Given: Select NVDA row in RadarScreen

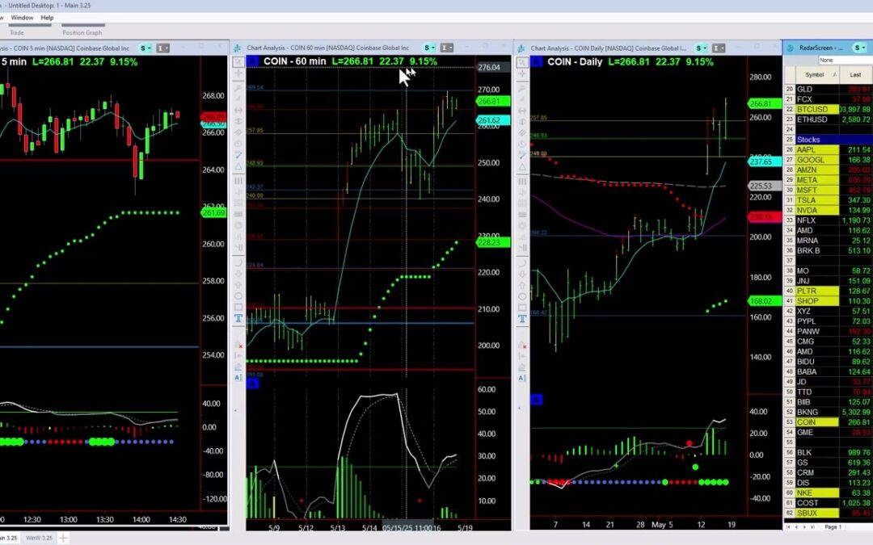Looking at the screenshot, I should [x=828, y=210].
